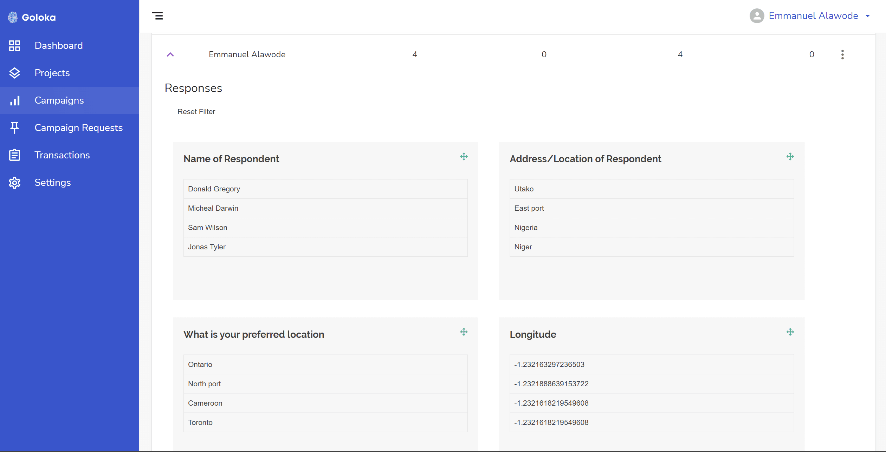Viewport: 886px width, 452px height.
Task: Click move icon on preferred location card
Action: [x=464, y=332]
